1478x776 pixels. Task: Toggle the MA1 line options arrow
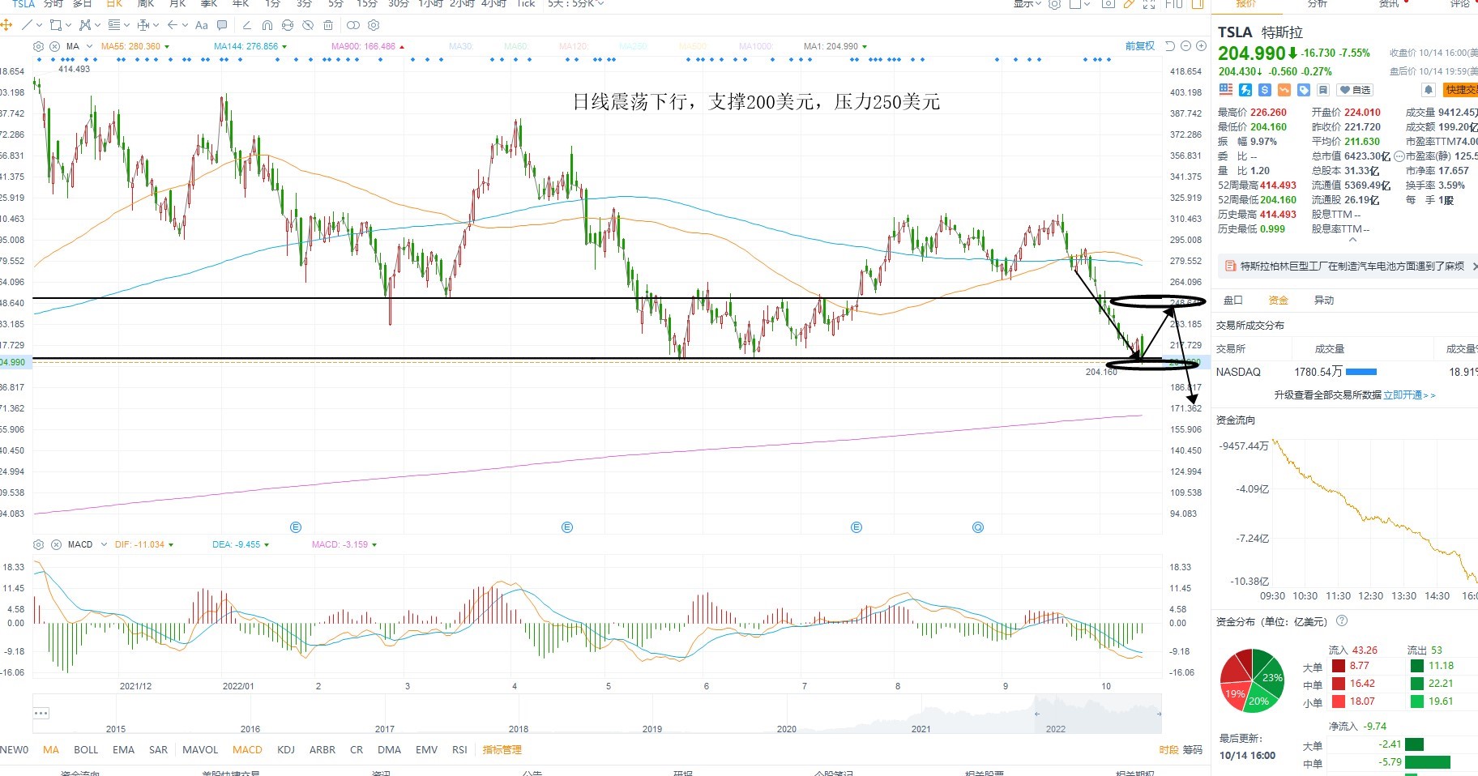coord(865,47)
